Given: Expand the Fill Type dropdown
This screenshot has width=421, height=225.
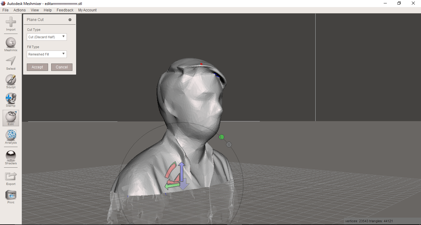Looking at the screenshot, I should [47, 54].
